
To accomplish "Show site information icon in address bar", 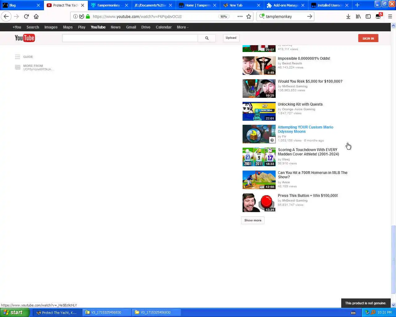I will tap(75, 16).
